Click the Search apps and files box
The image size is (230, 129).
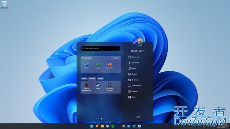click(x=101, y=48)
